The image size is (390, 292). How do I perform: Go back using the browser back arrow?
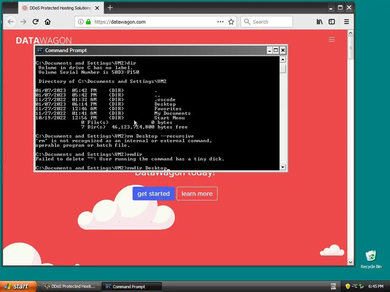pyautogui.click(x=11, y=22)
